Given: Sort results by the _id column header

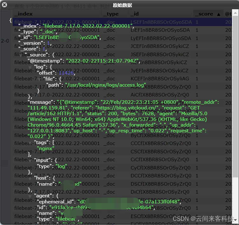Looking at the screenshot, I should pyautogui.click(x=161, y=14).
